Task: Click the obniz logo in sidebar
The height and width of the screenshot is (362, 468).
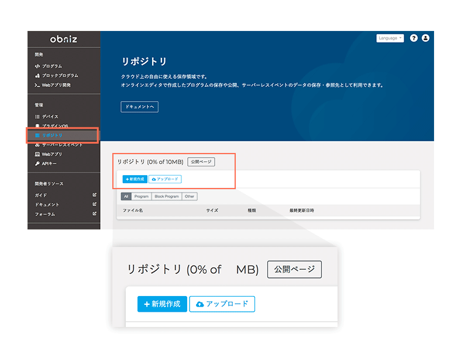Action: click(64, 40)
